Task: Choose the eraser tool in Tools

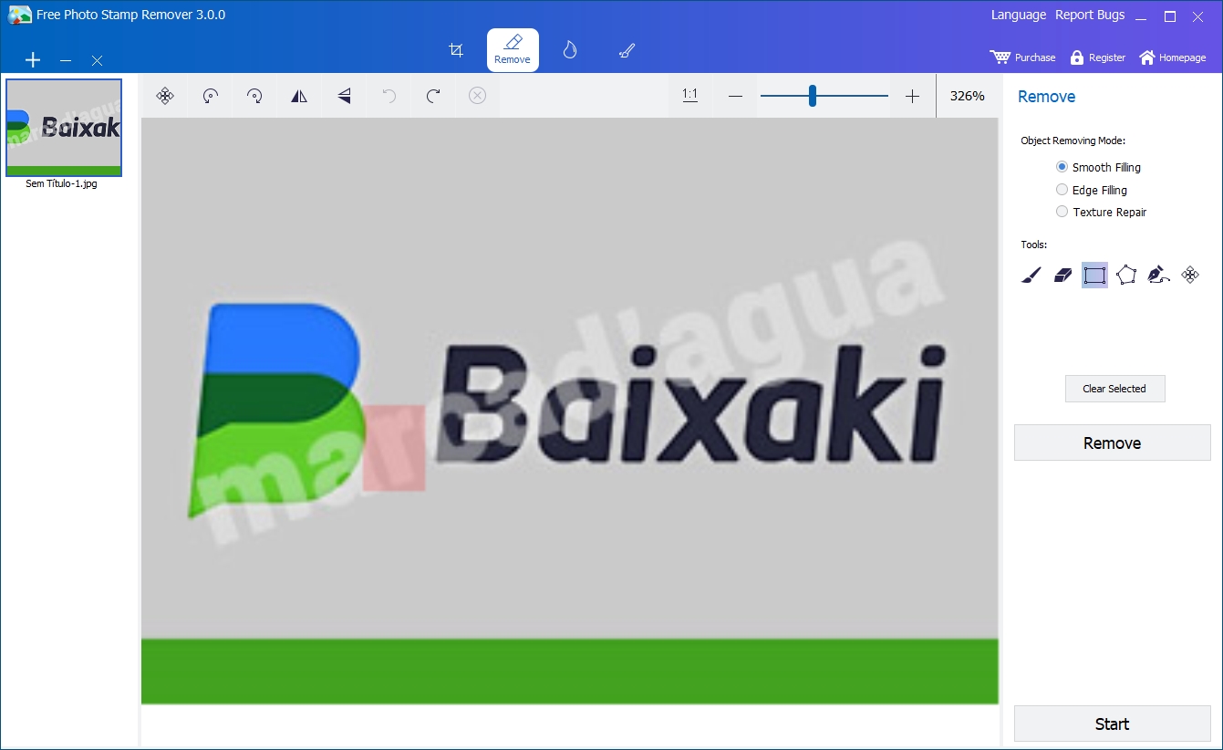Action: pos(1062,275)
